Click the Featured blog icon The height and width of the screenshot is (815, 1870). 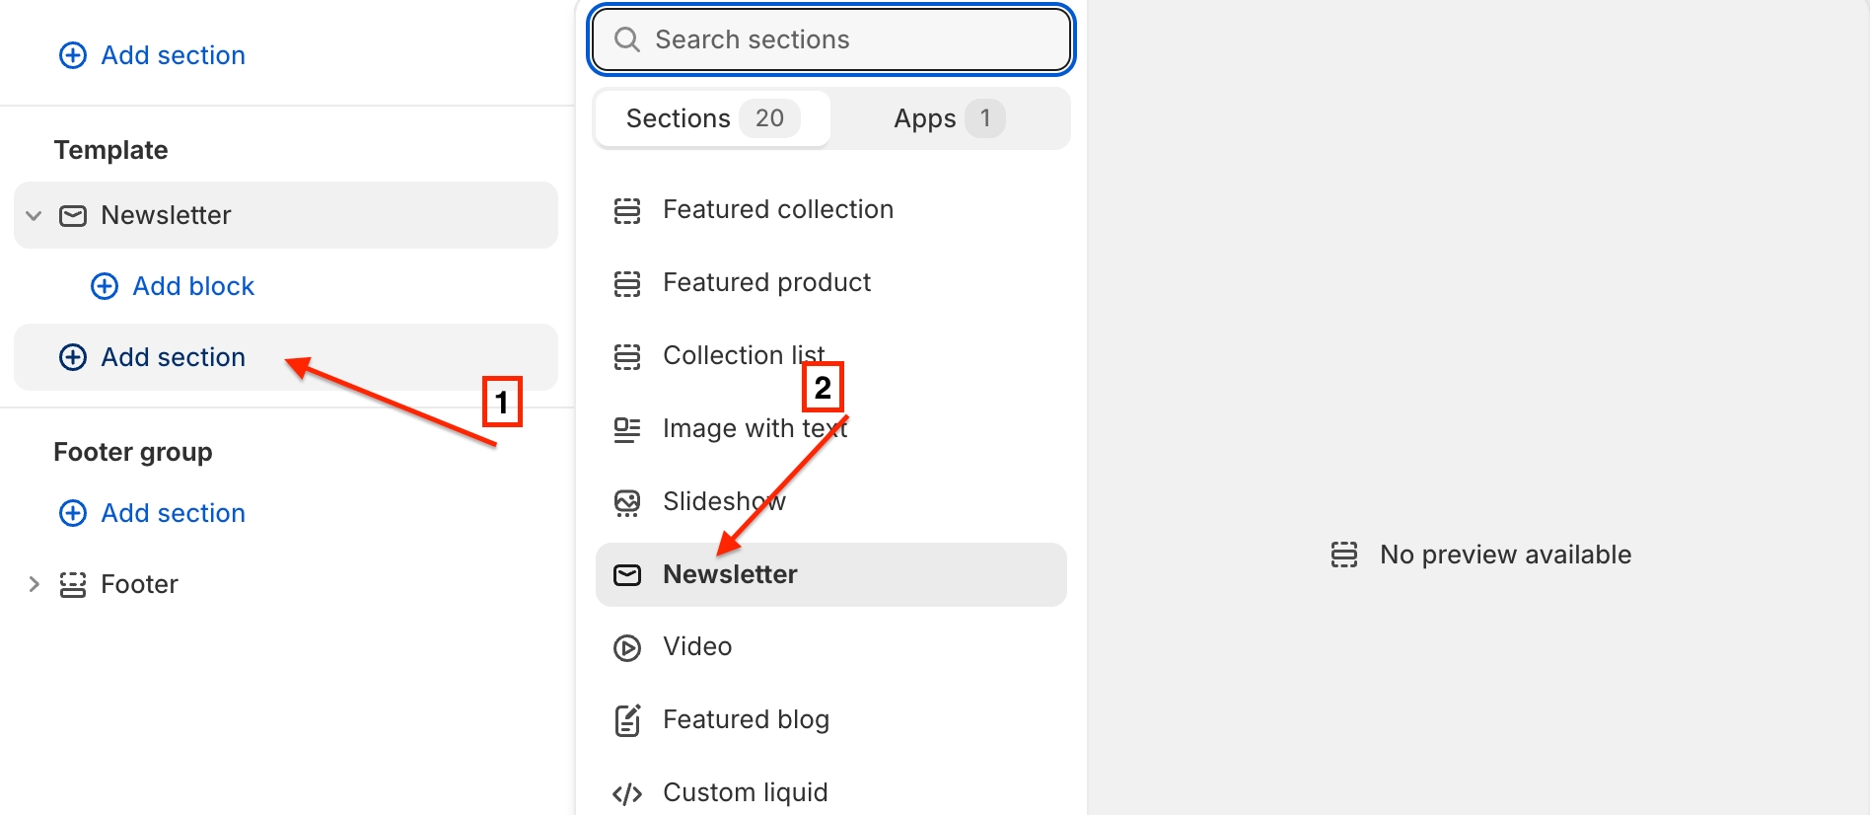[627, 720]
